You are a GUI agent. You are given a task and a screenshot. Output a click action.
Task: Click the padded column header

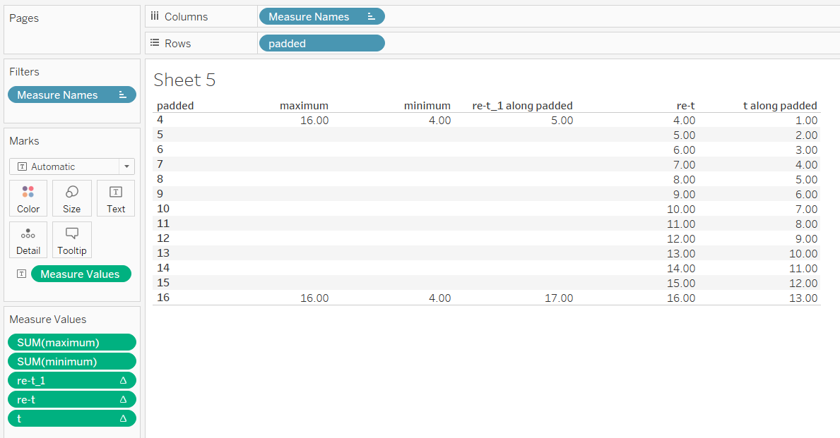click(175, 105)
